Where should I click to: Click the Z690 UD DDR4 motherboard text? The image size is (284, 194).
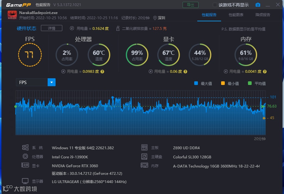[186, 148]
